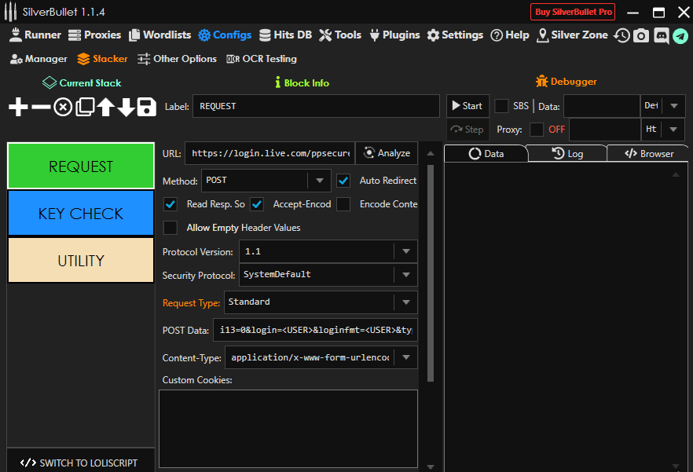
Task: Click Buy SilverBullet Pro button
Action: click(x=573, y=12)
